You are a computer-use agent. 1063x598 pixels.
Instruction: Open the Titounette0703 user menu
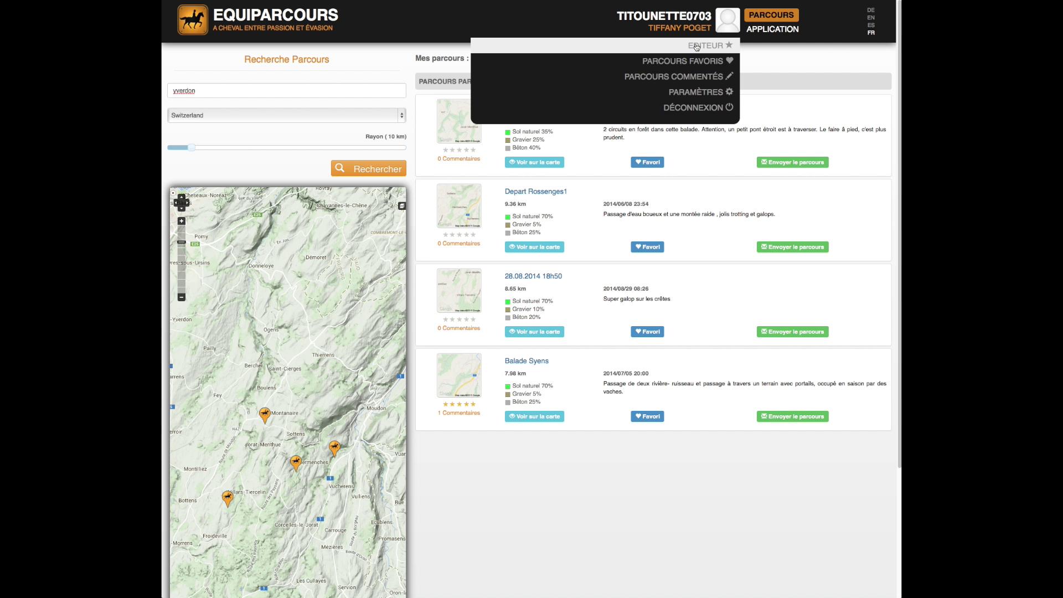pyautogui.click(x=664, y=16)
